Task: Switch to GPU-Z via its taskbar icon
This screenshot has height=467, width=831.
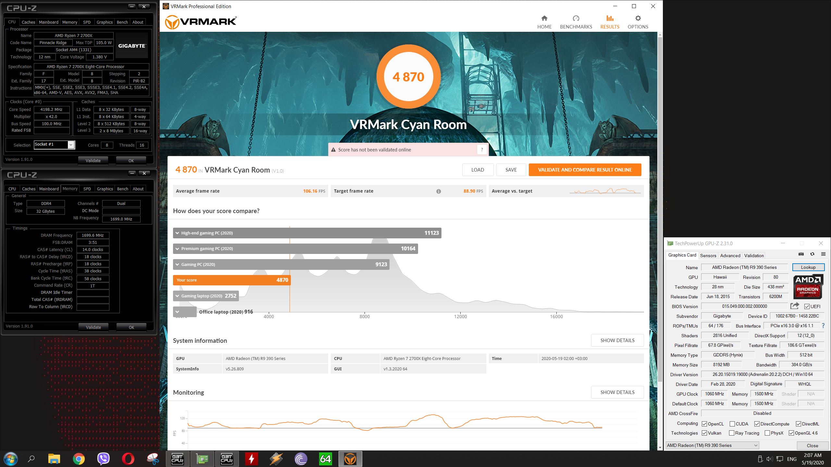Action: [x=202, y=459]
